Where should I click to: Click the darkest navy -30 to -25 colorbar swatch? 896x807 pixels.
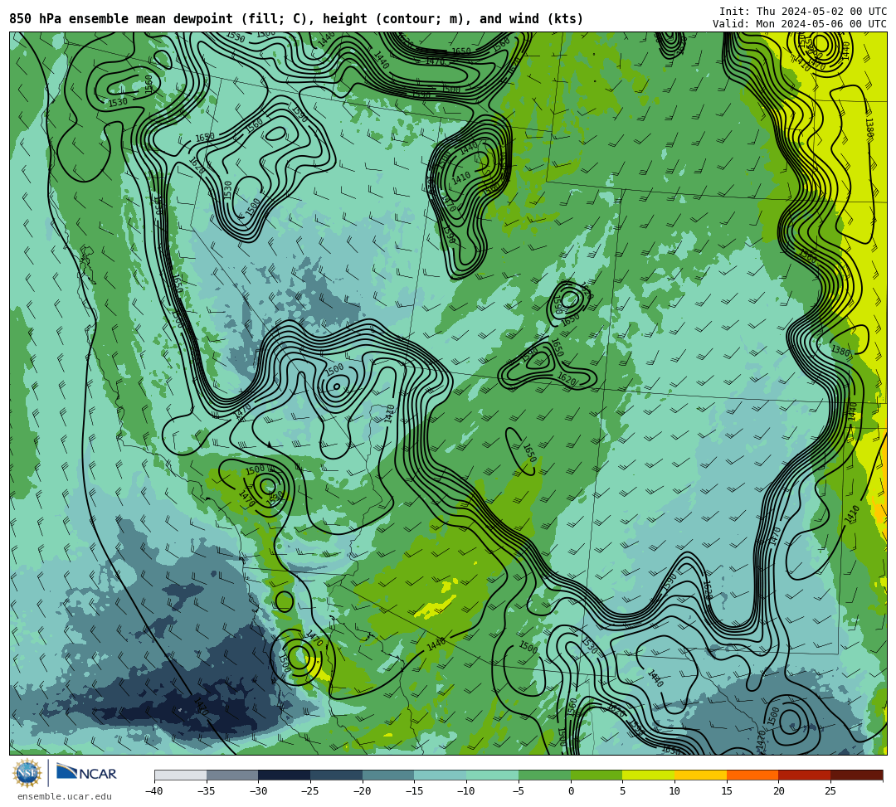(x=285, y=775)
